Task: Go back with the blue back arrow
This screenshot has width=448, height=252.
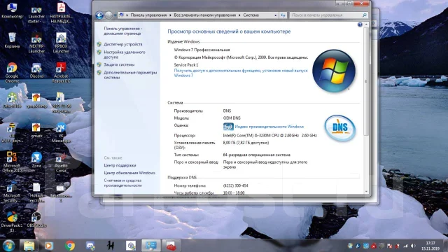Action: coord(99,15)
